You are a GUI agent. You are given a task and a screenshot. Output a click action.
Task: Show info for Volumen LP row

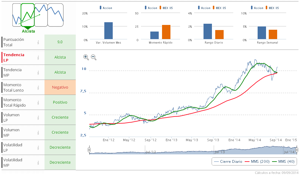point(38,117)
